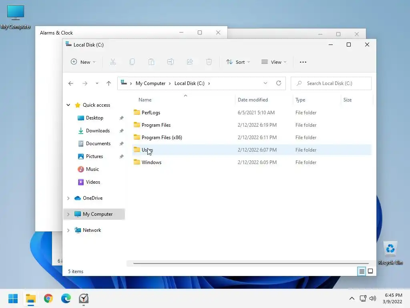Open the View options dropdown
This screenshot has width=410, height=308.
tap(274, 62)
